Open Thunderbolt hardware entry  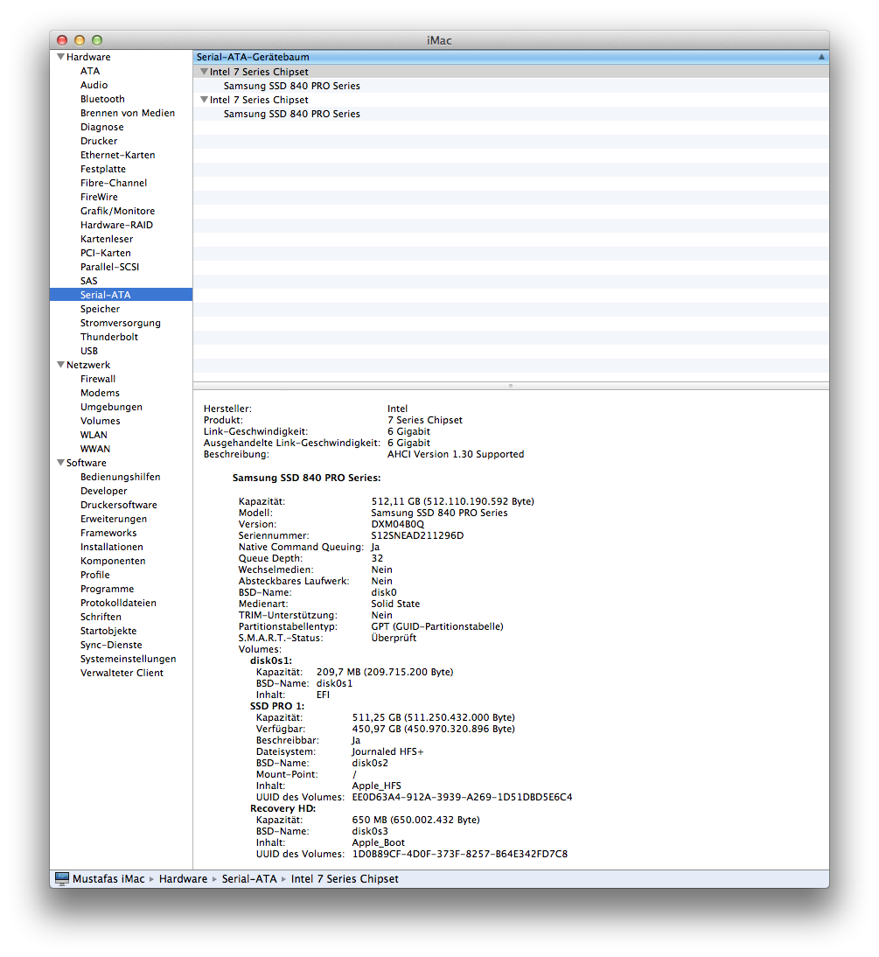(x=109, y=337)
